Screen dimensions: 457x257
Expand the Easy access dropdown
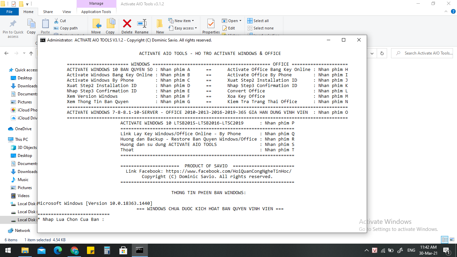pos(183,28)
